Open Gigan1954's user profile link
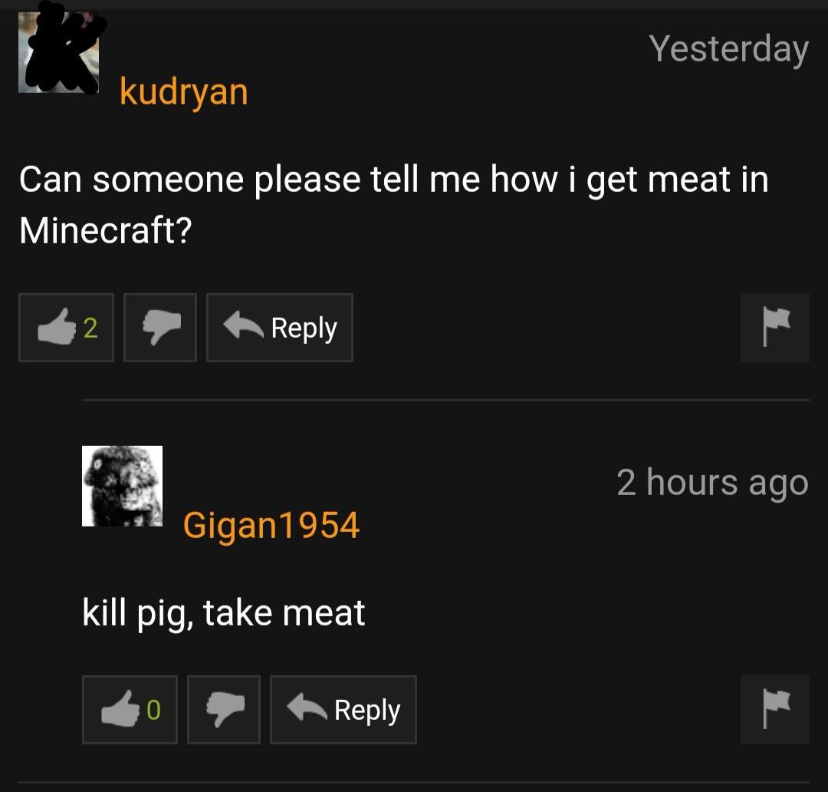This screenshot has width=828, height=792. pos(271,526)
